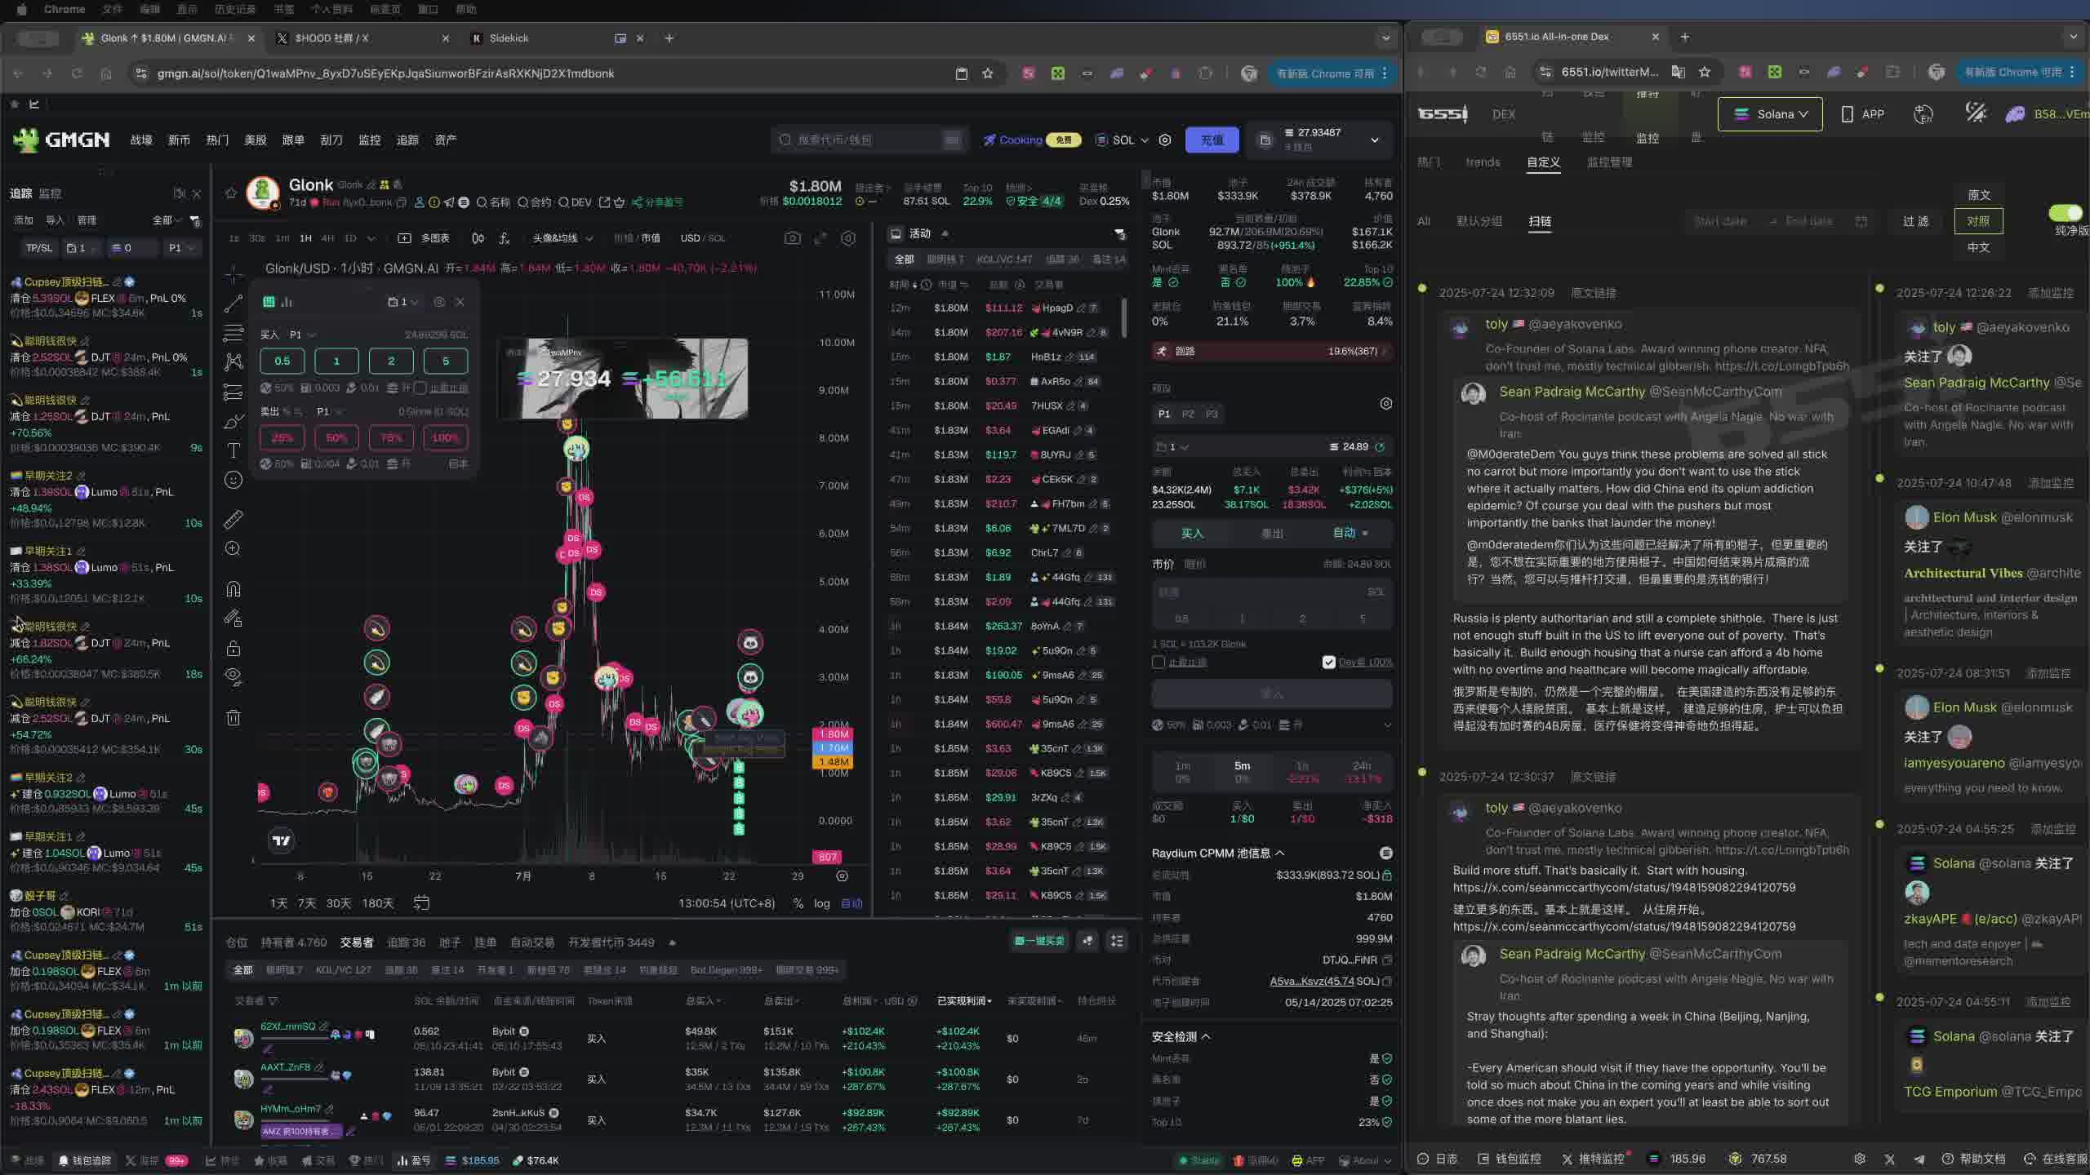Open the 自动 dropdown in trade panel

click(1350, 533)
